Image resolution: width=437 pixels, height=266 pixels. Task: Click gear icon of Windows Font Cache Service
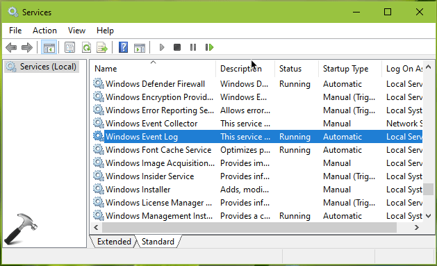pyautogui.click(x=99, y=149)
